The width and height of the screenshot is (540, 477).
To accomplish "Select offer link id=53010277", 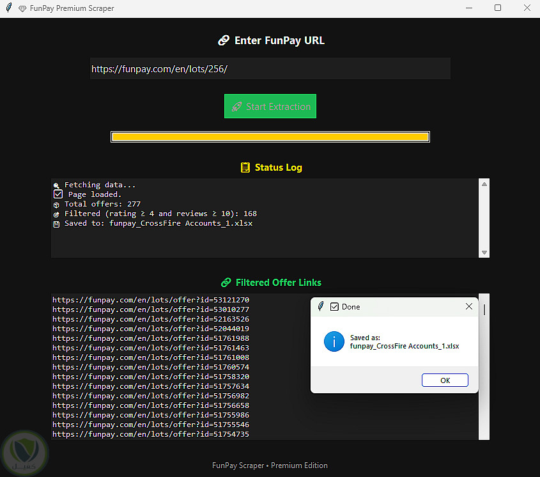I will coord(151,309).
